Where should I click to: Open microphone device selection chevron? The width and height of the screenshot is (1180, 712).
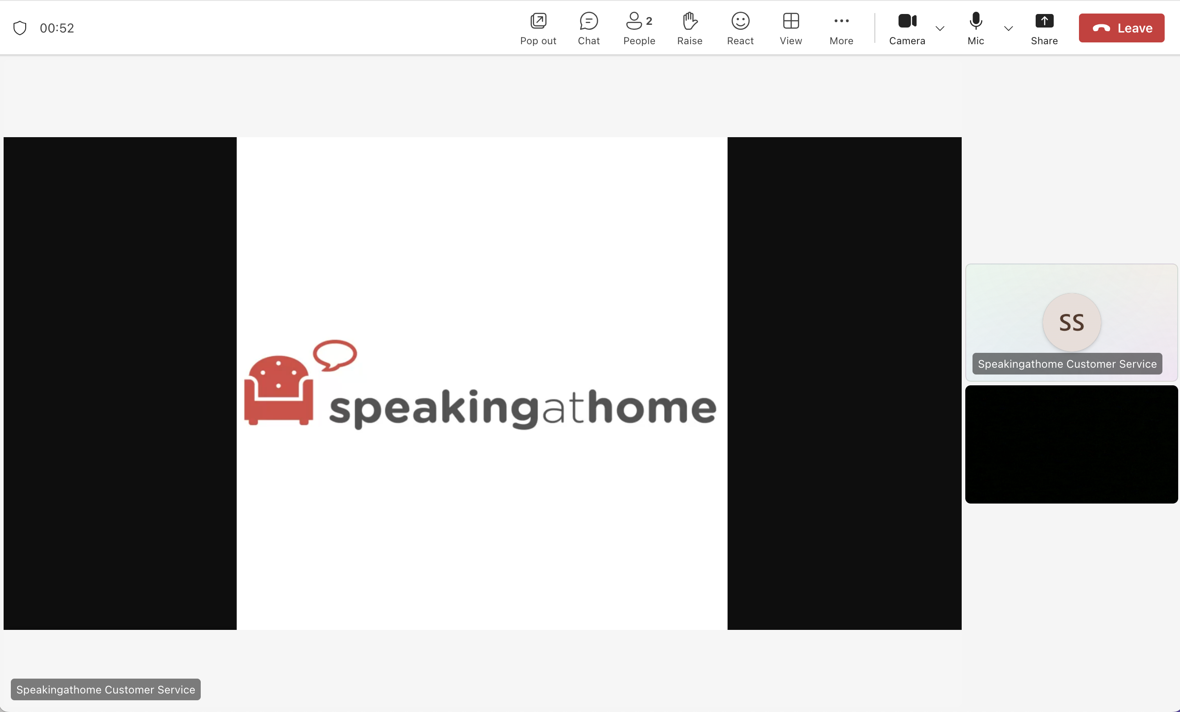1008,29
